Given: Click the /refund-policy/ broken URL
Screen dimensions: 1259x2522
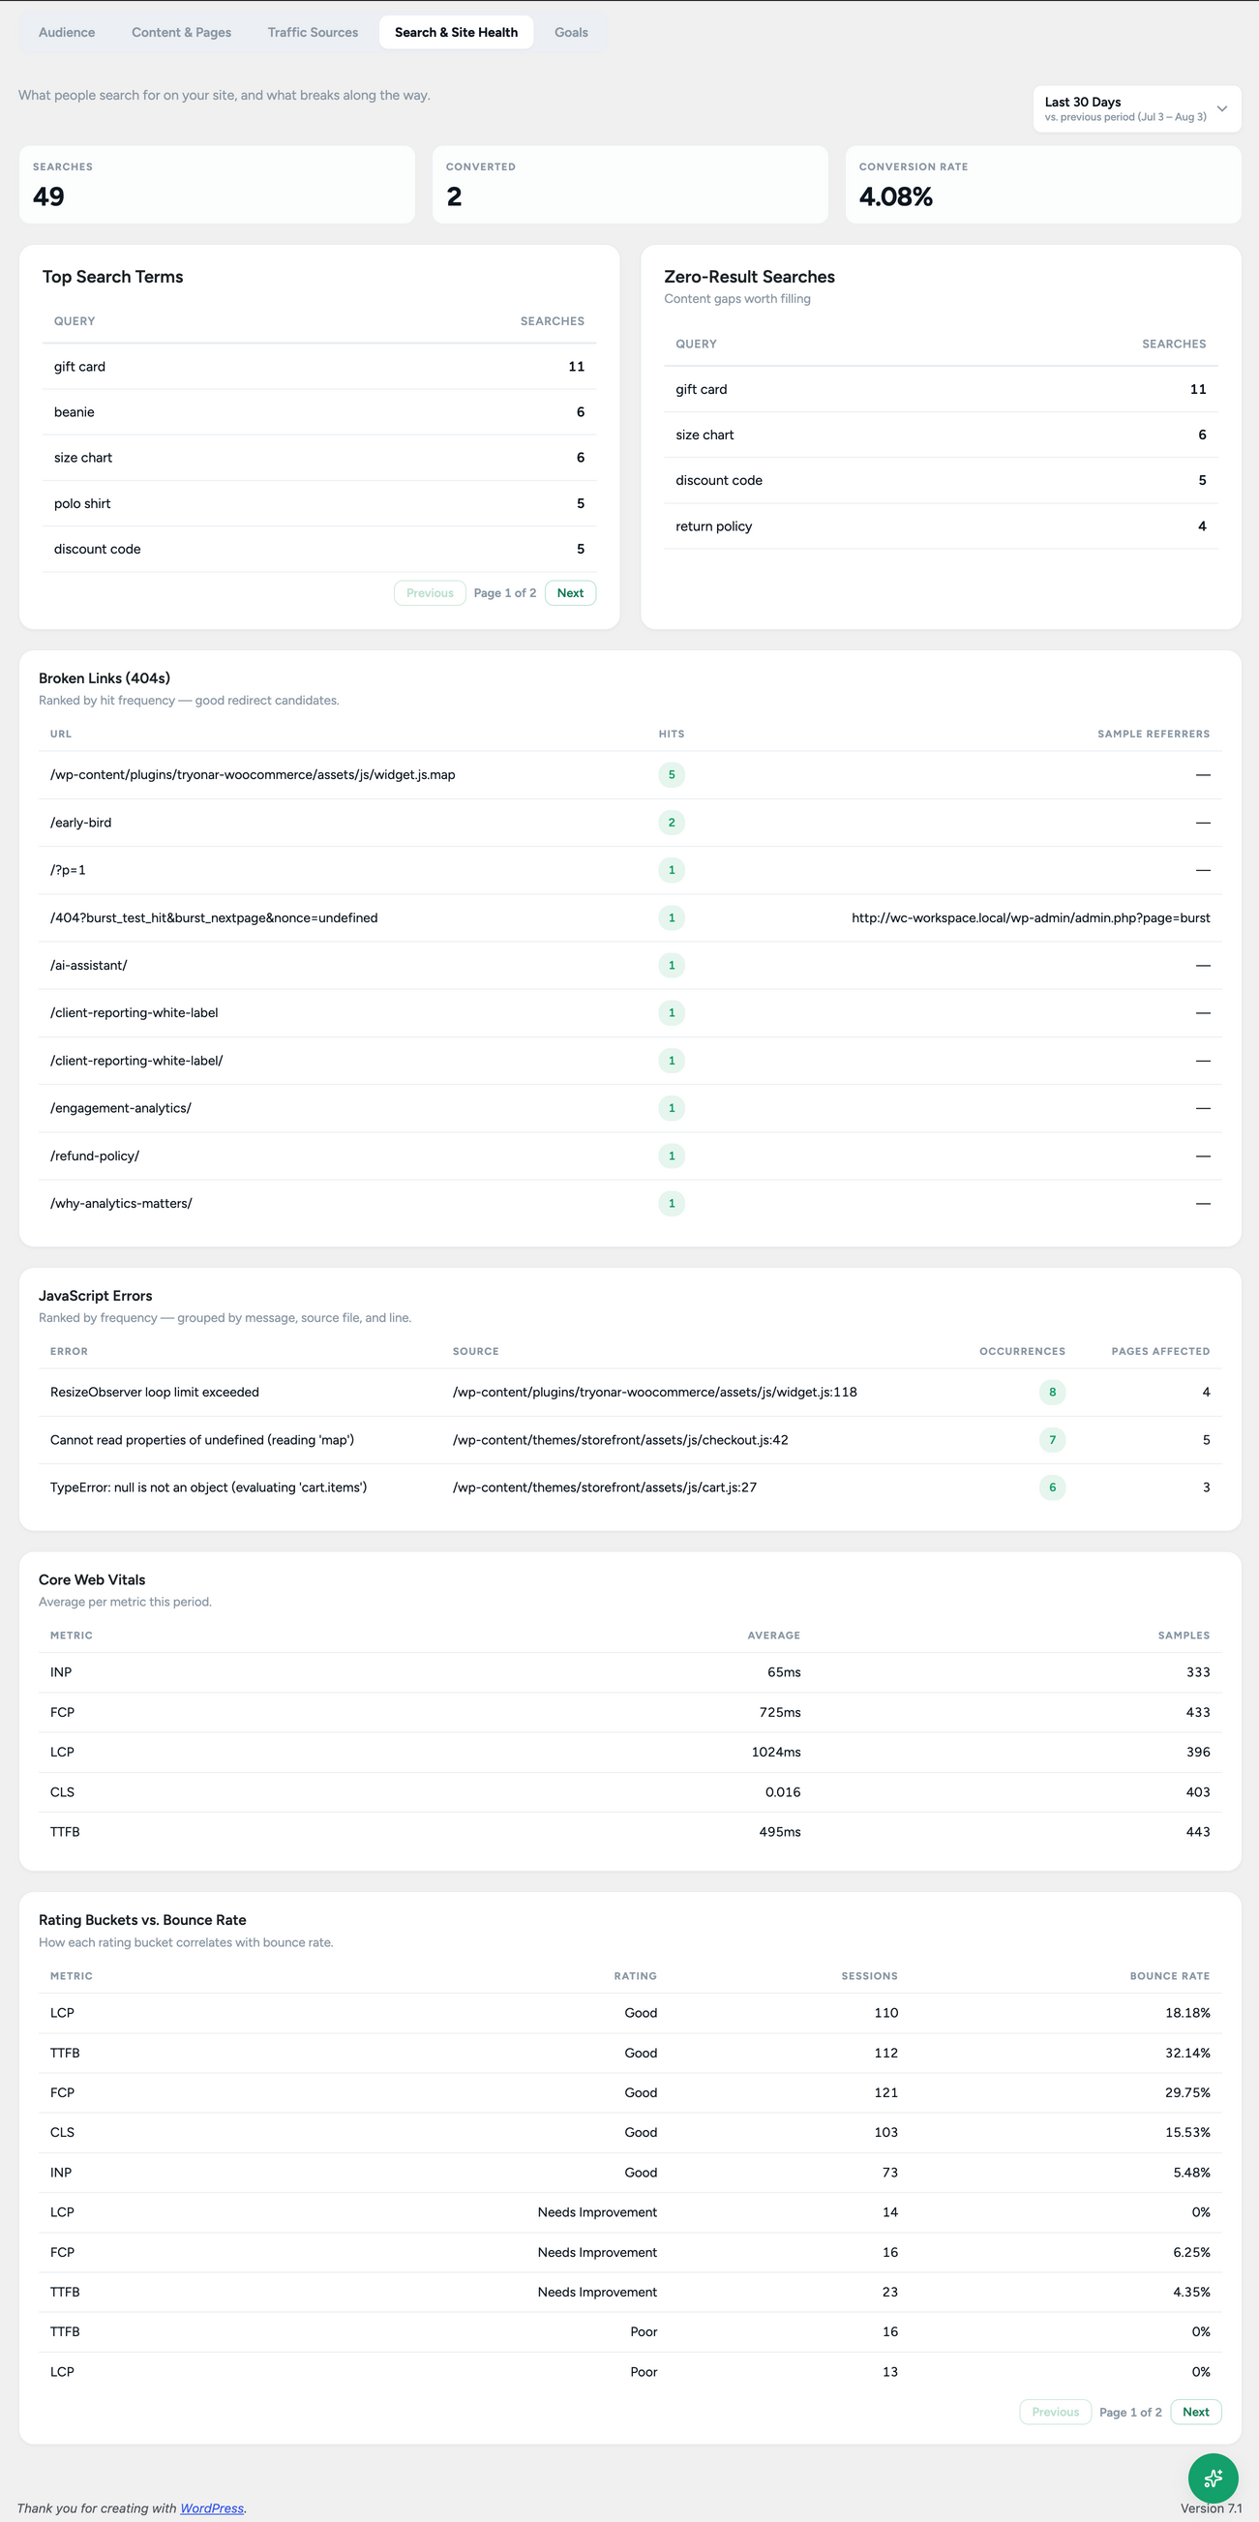Looking at the screenshot, I should (x=95, y=1156).
